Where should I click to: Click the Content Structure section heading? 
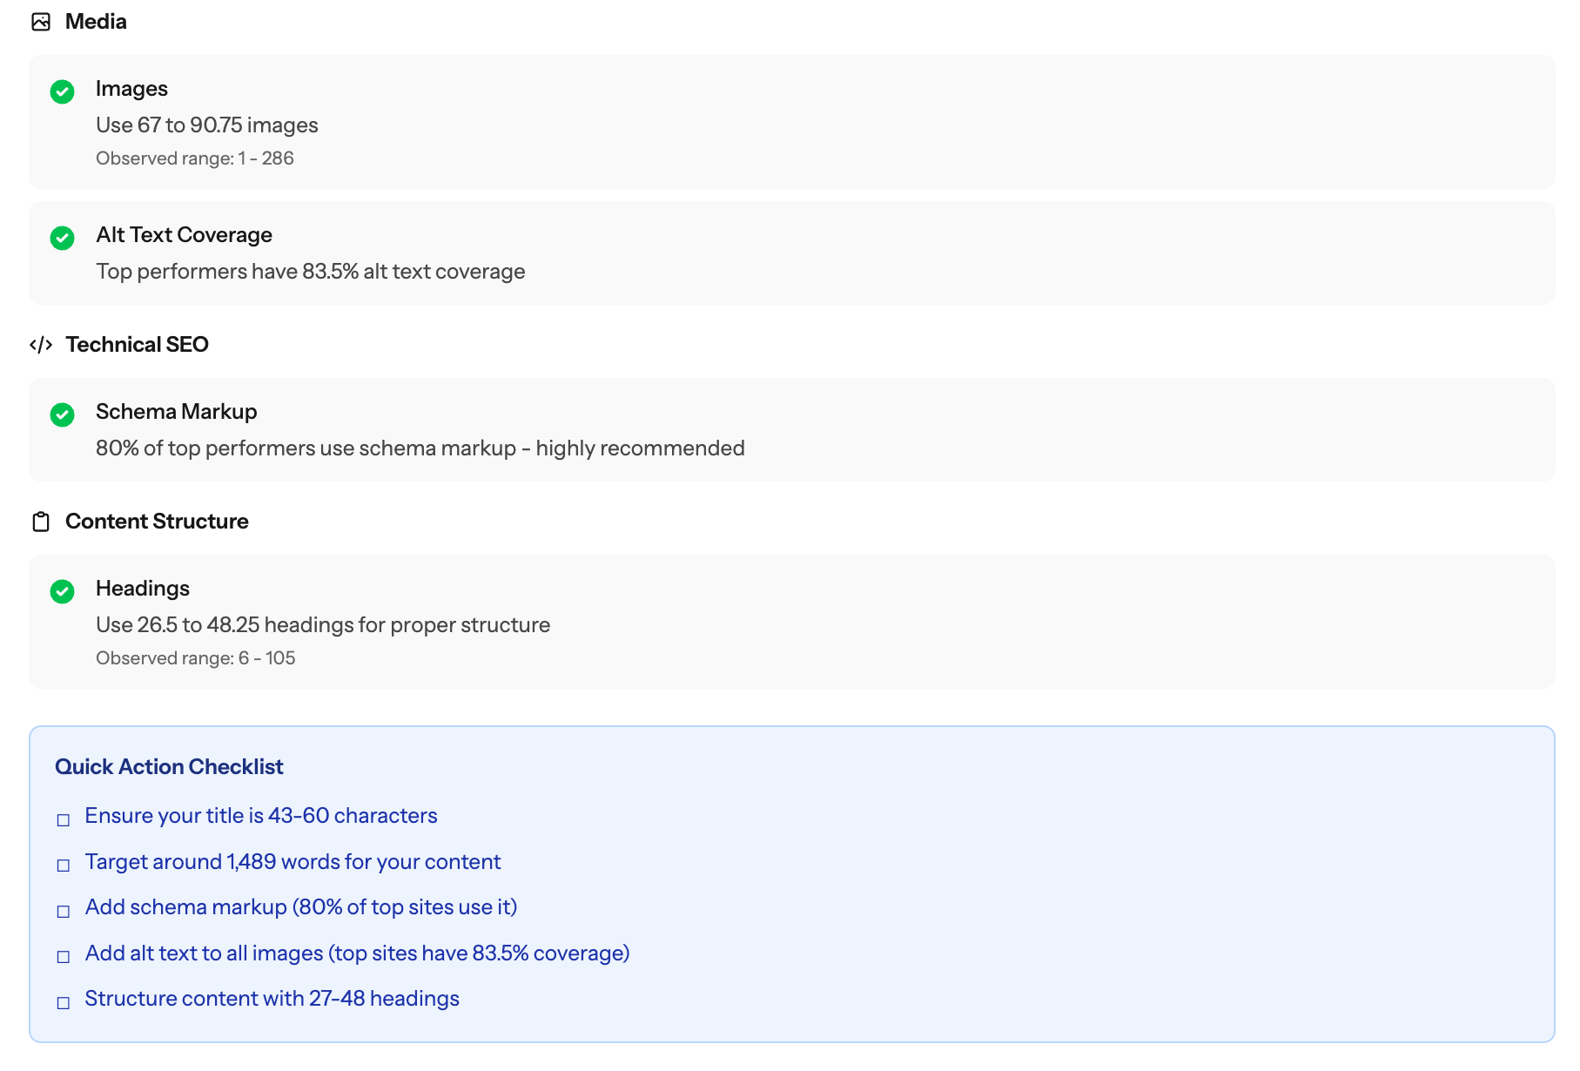pos(157,522)
